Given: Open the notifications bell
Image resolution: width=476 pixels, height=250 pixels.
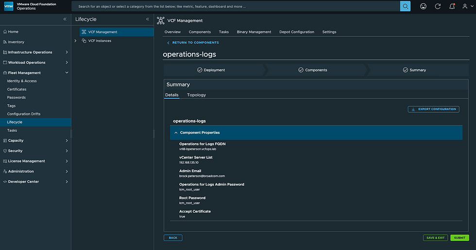Looking at the screenshot, I should click(452, 6).
